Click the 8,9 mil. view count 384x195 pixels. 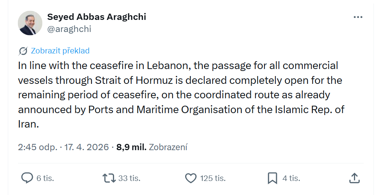coord(131,147)
